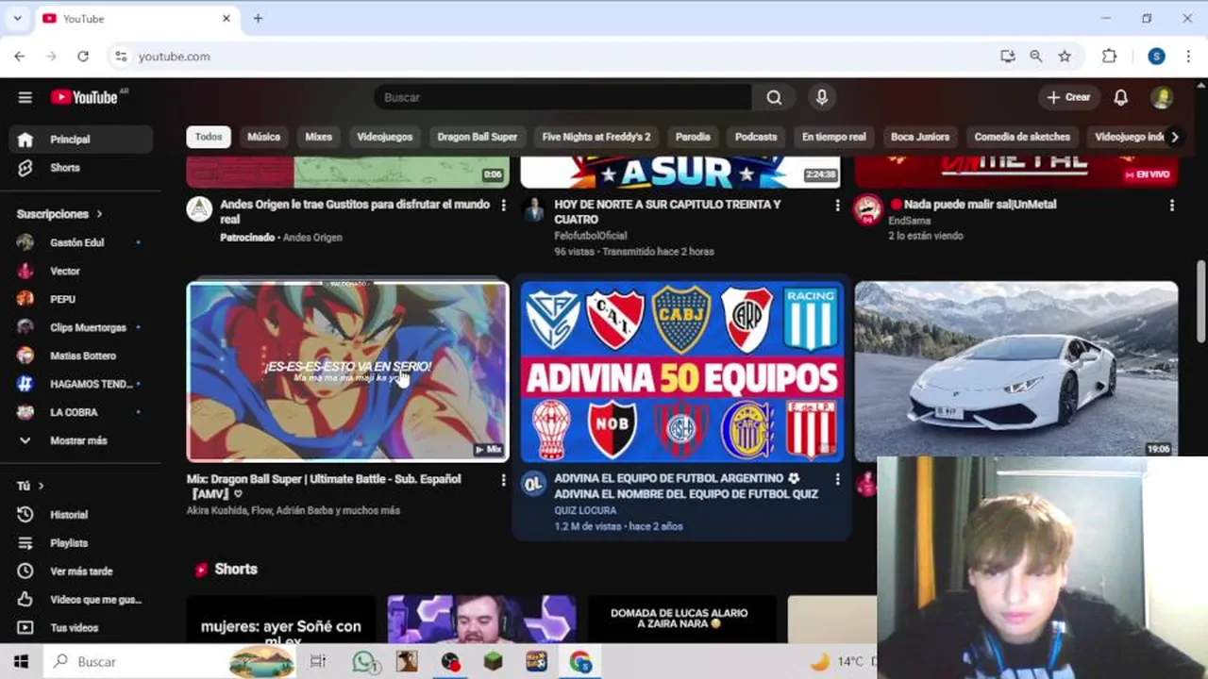Open options for Dragon Ball Super mix
Screen dimensions: 1208x679
coord(503,480)
